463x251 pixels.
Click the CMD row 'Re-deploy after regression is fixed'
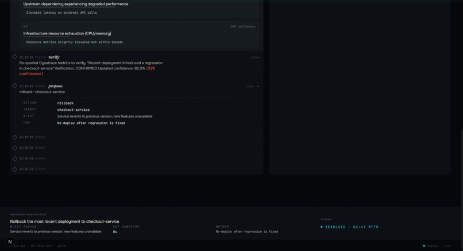91,123
